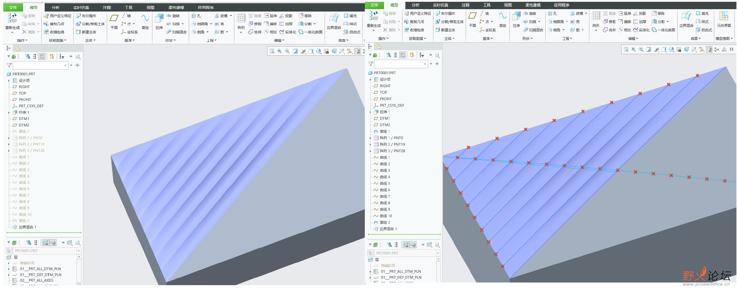
Task: Click Refit zoom icon in right view toolbar
Action: pos(626,50)
